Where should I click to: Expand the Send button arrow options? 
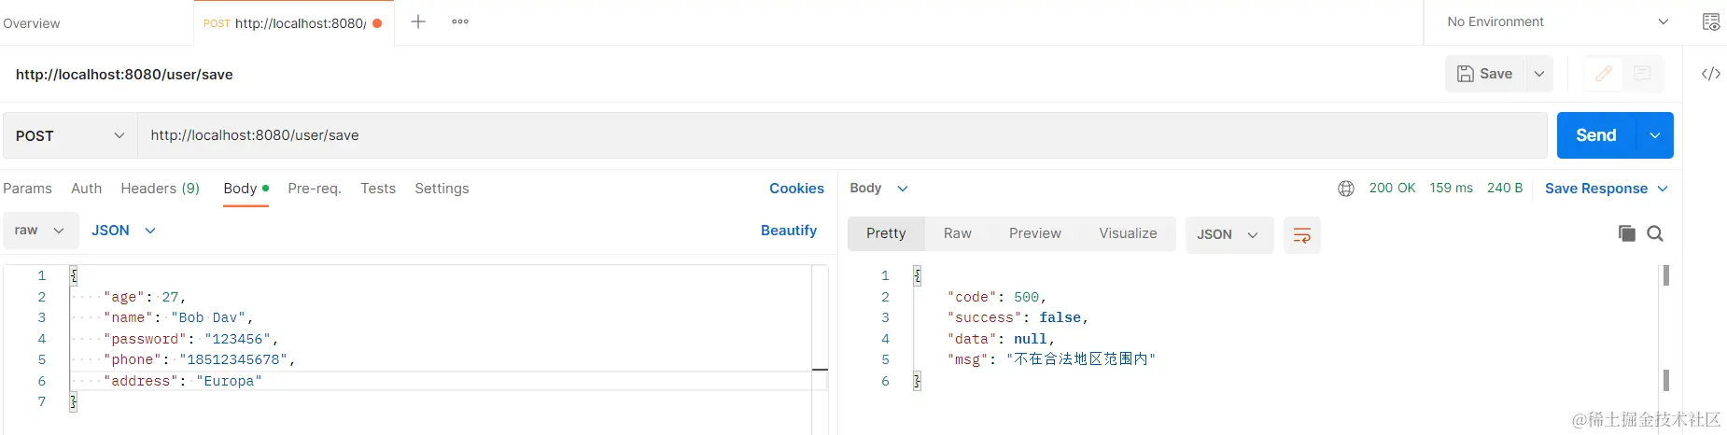point(1655,135)
